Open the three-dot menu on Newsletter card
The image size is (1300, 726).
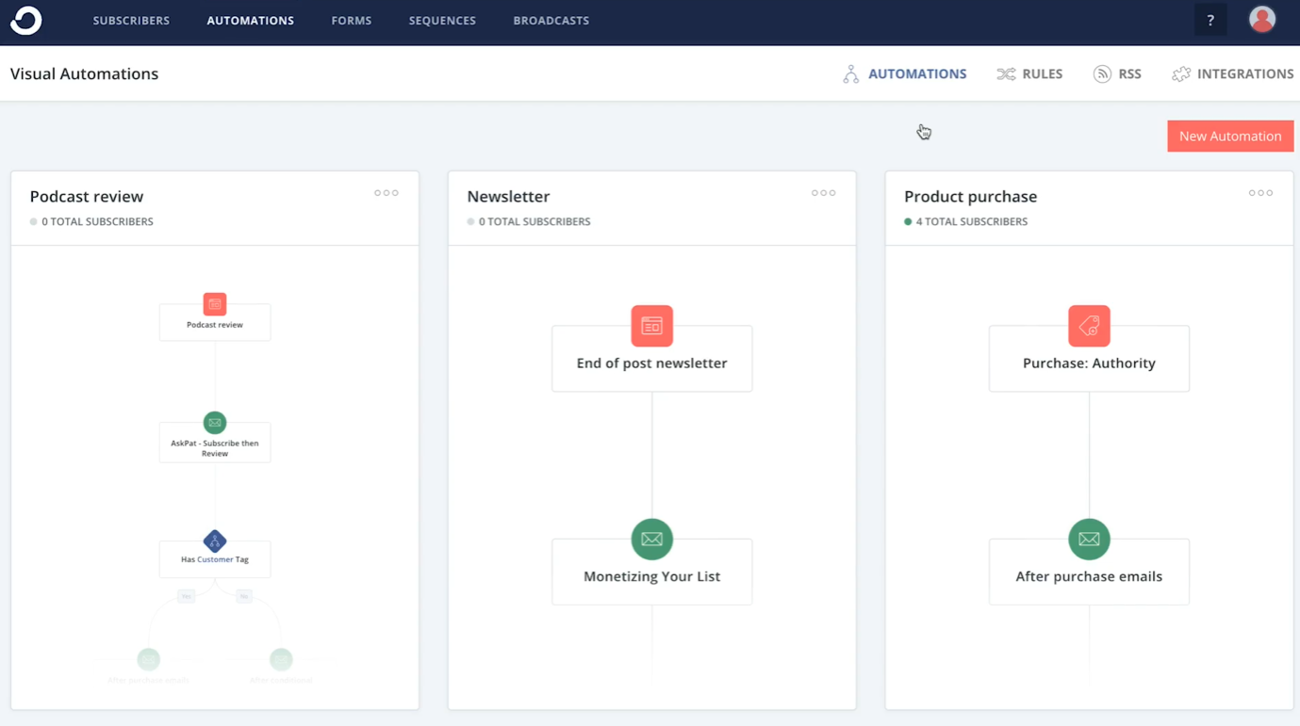(x=824, y=193)
